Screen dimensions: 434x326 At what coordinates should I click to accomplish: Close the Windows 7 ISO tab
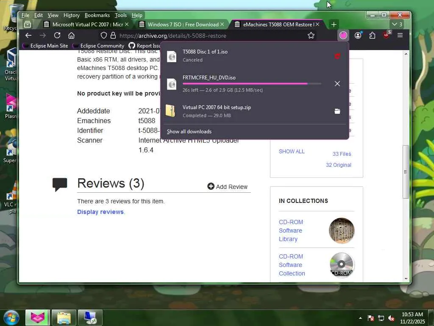click(x=222, y=24)
